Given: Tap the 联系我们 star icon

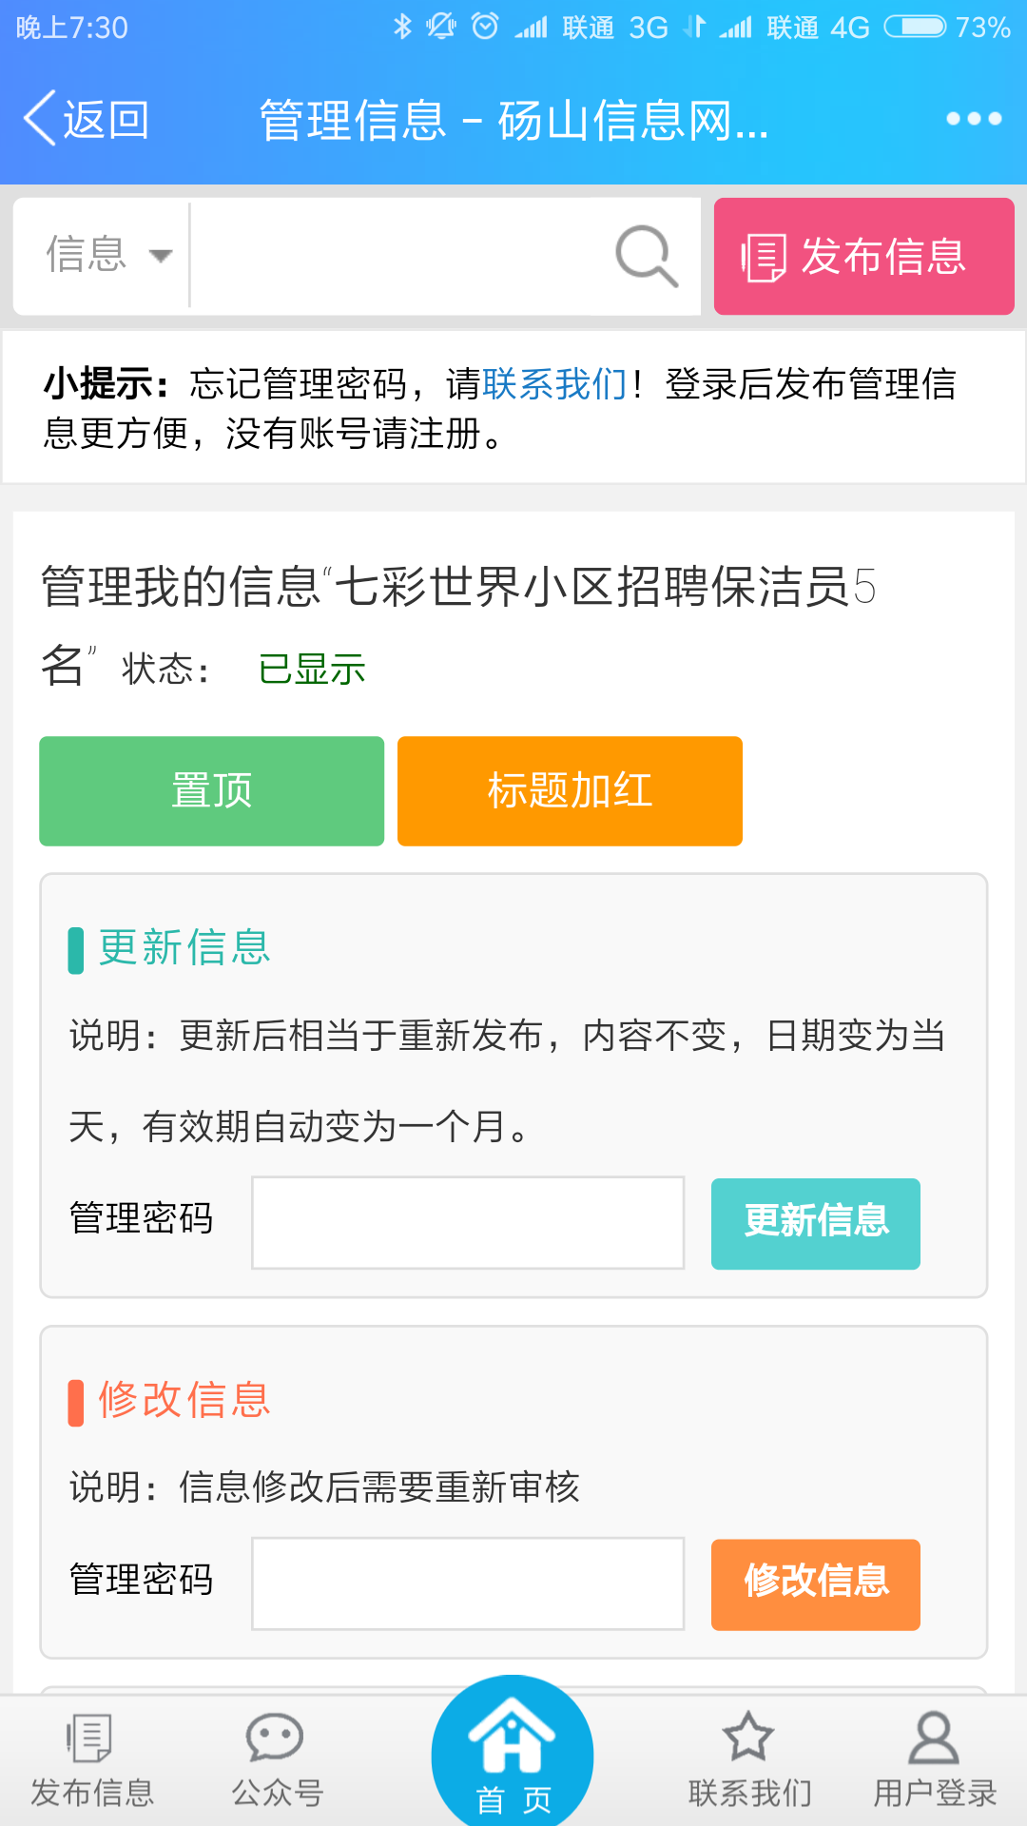Looking at the screenshot, I should [748, 1738].
